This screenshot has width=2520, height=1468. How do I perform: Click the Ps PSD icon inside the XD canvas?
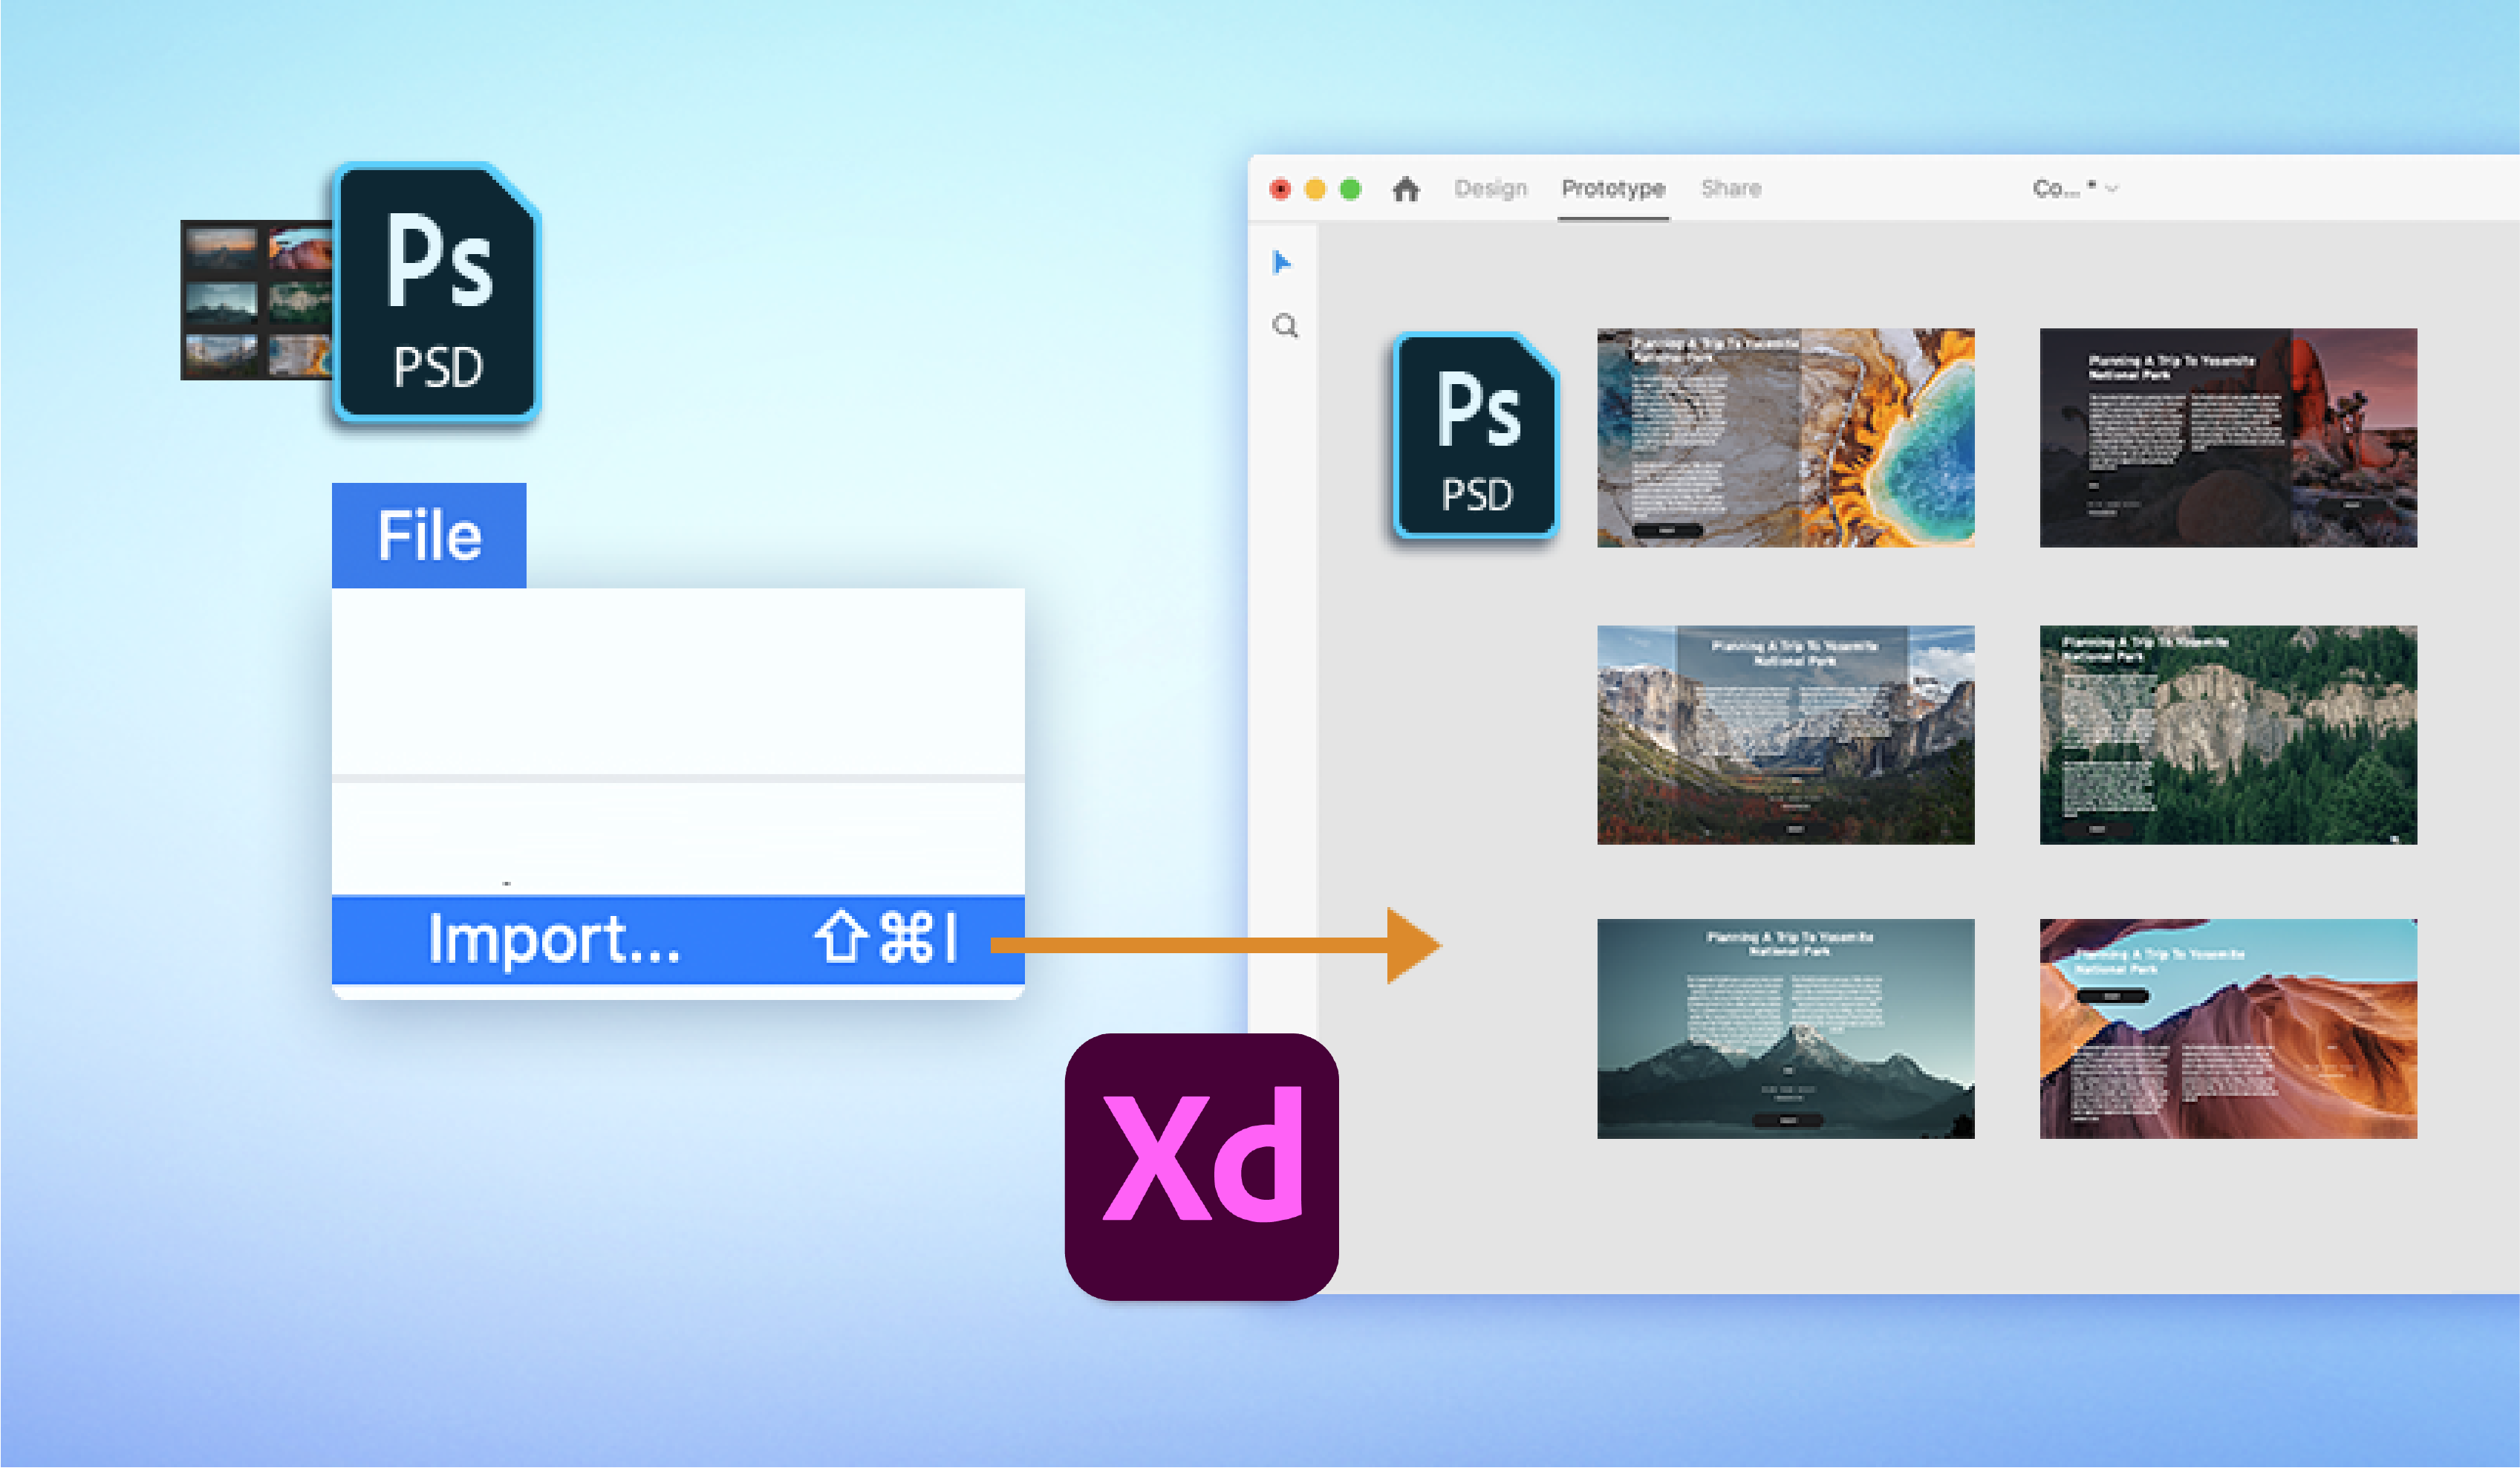point(1476,435)
